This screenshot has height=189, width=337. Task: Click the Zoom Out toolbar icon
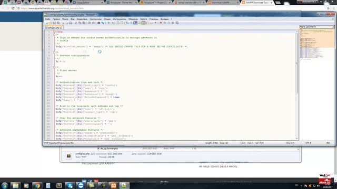[112, 23]
